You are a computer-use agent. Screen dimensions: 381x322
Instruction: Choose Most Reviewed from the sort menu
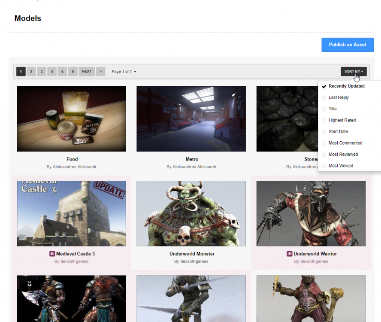(343, 155)
